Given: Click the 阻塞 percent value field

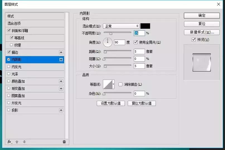Looking at the screenshot, I should 139,59.
